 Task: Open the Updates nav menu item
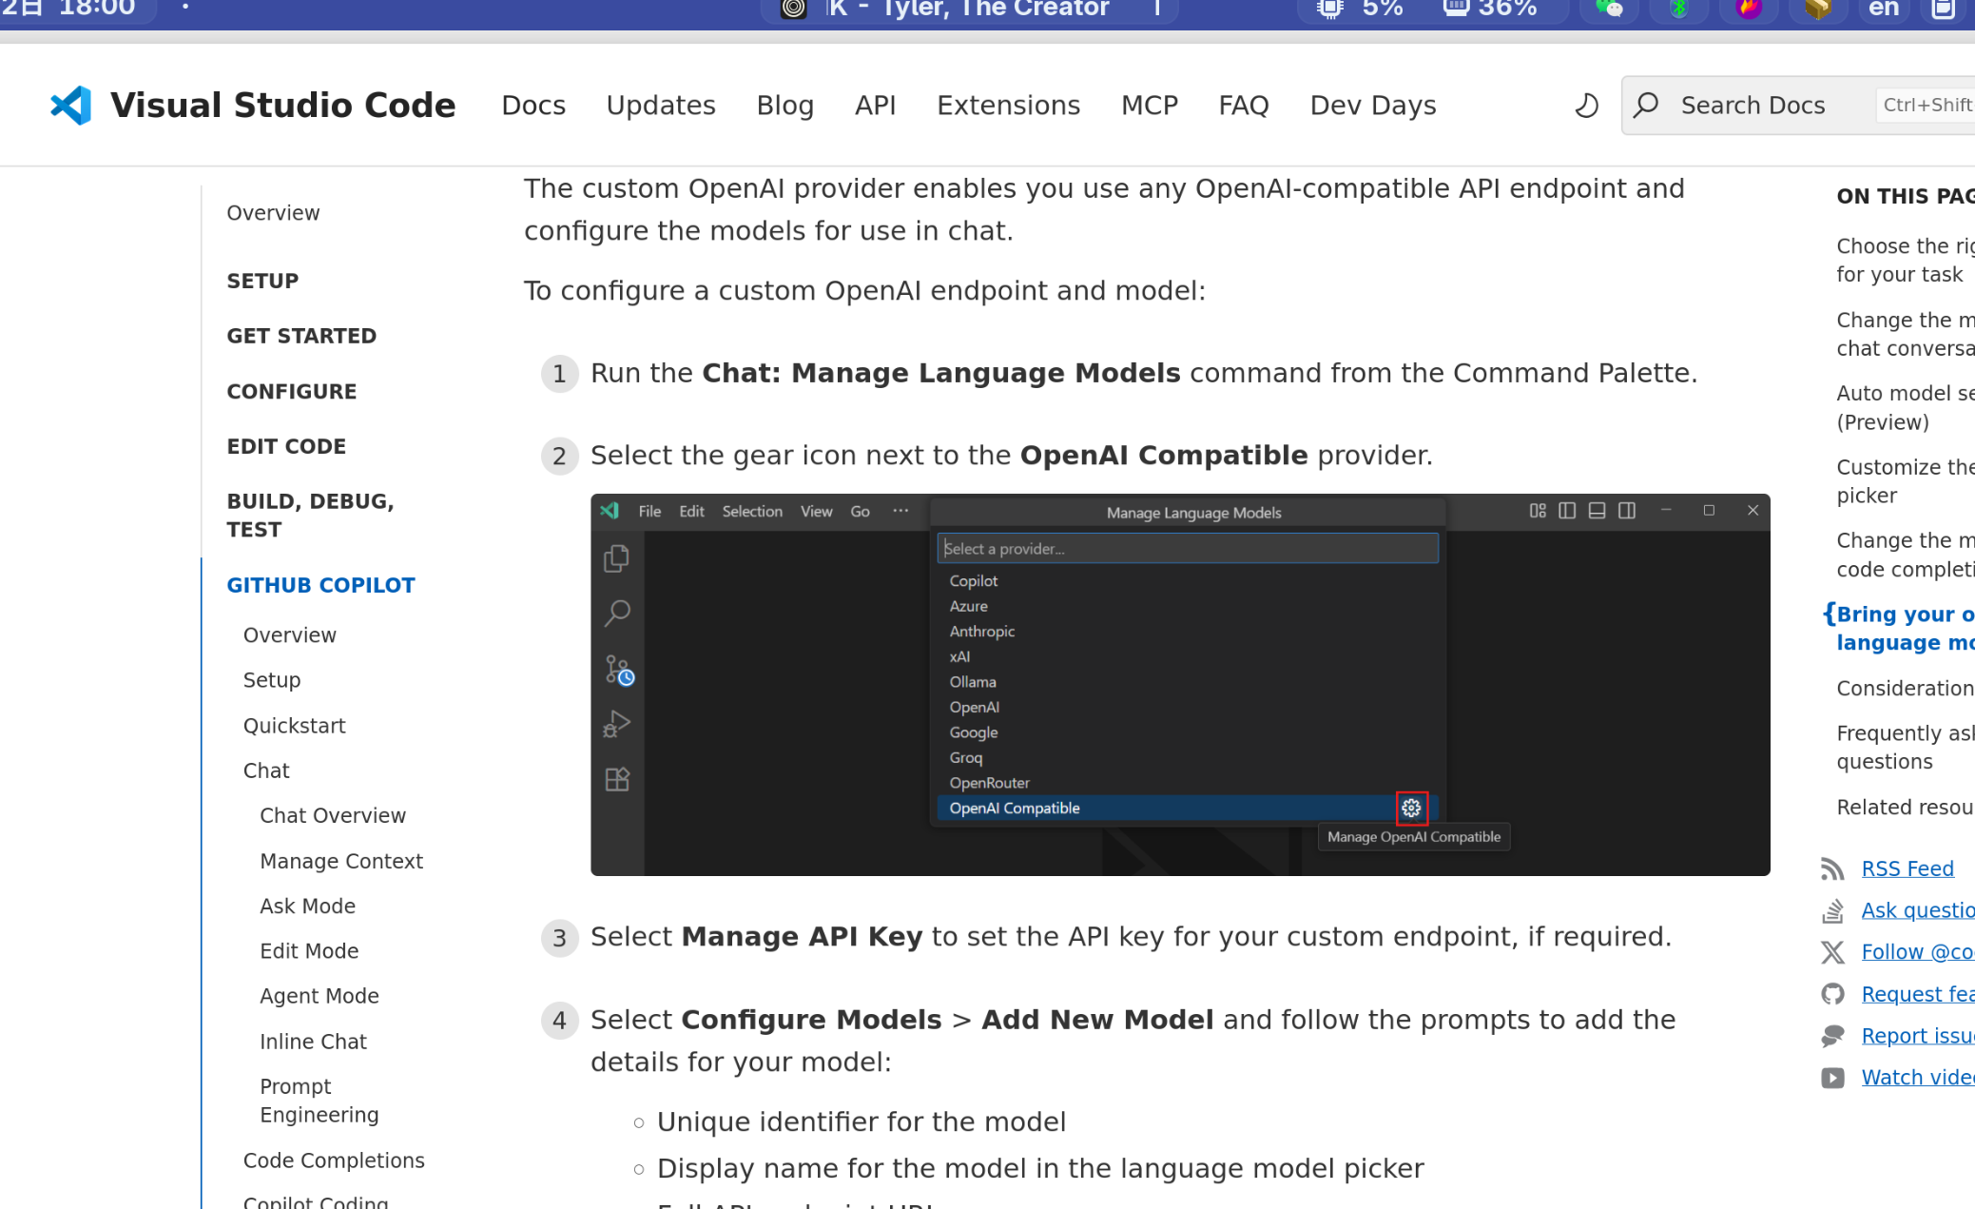tap(661, 106)
